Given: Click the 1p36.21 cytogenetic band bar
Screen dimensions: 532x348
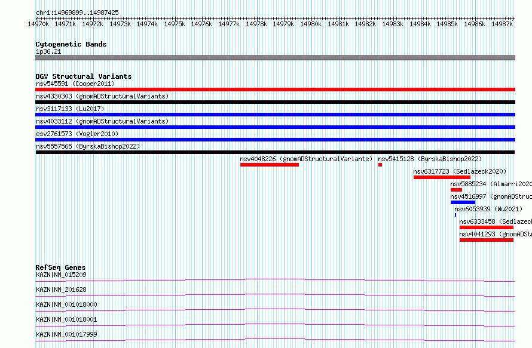Looking at the screenshot, I should tap(275, 58).
